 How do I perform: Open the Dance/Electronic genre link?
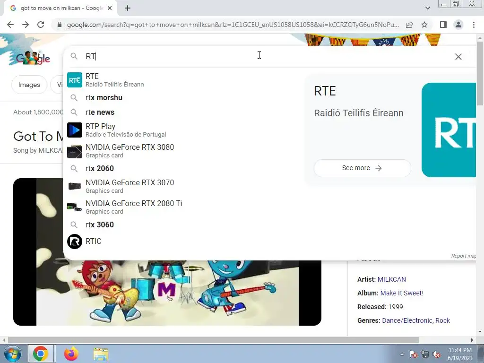click(407, 320)
